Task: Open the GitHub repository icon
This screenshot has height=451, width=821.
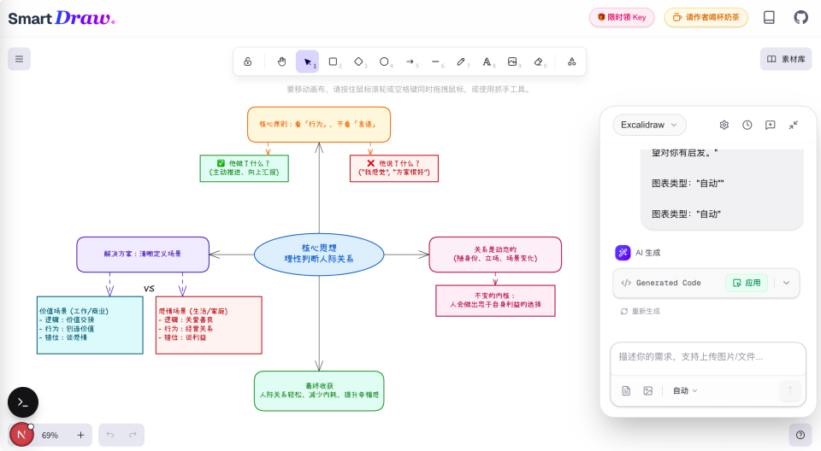Action: 800,17
